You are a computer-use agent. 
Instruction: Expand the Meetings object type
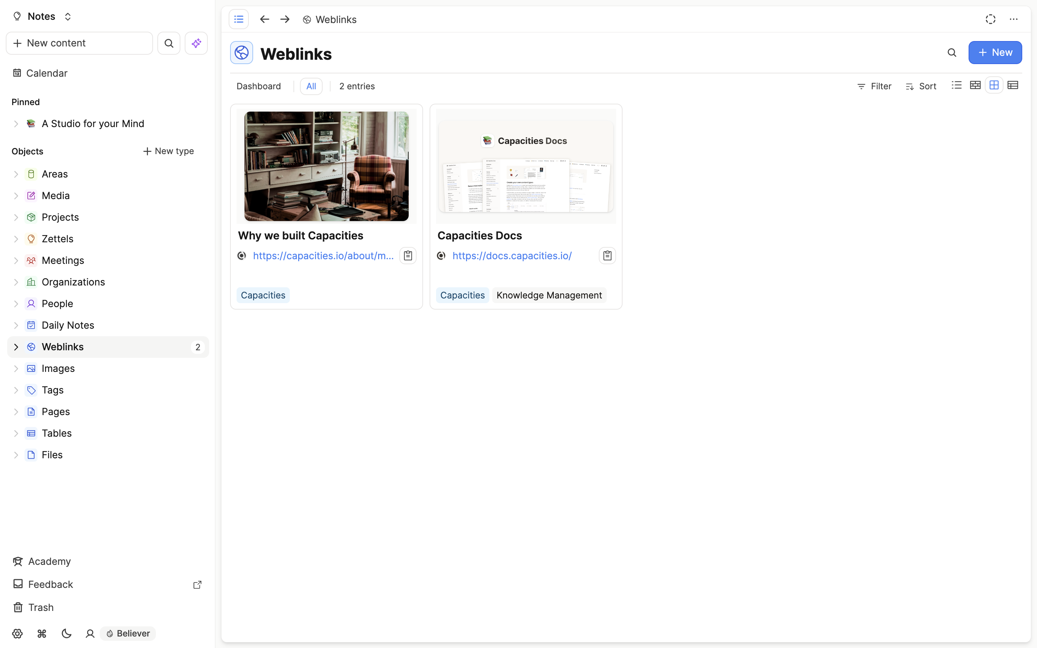point(16,261)
